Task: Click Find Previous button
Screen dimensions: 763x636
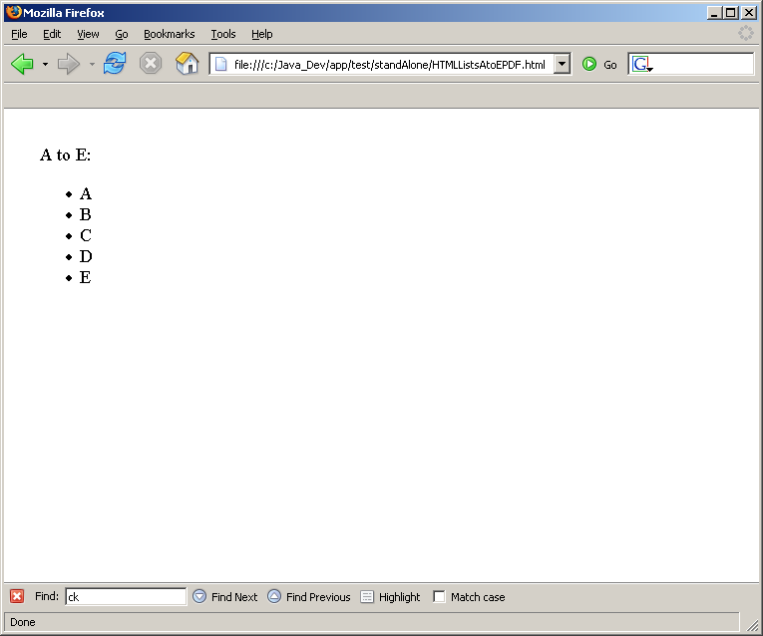Action: pyautogui.click(x=309, y=596)
